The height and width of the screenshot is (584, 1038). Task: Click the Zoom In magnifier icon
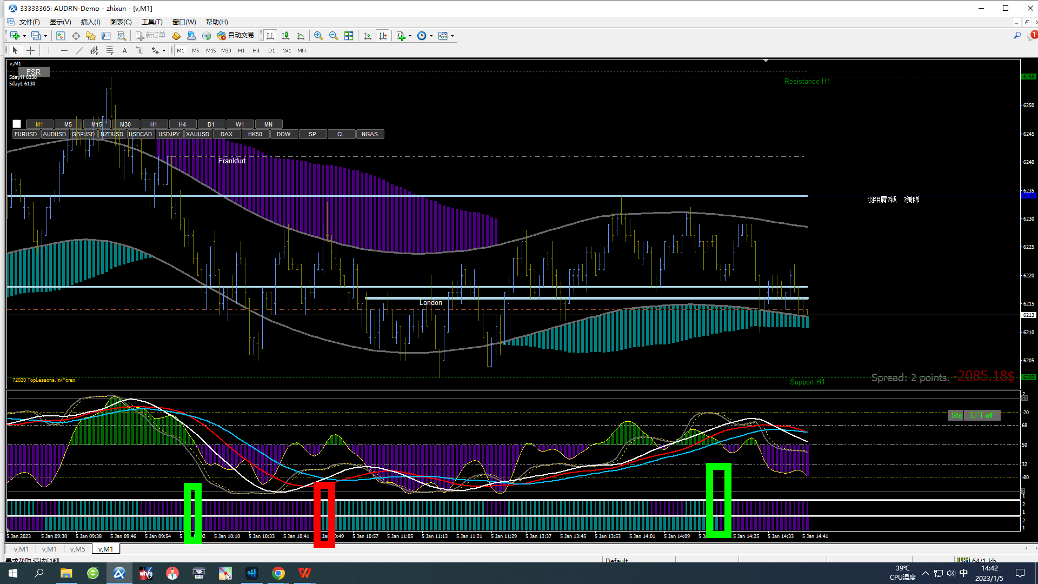coord(318,36)
